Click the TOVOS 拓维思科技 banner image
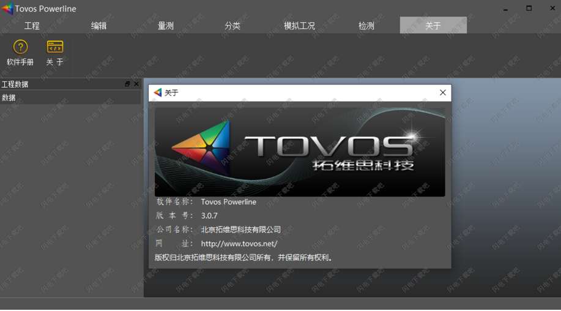Viewport: 561px width, 311px height. 300,152
